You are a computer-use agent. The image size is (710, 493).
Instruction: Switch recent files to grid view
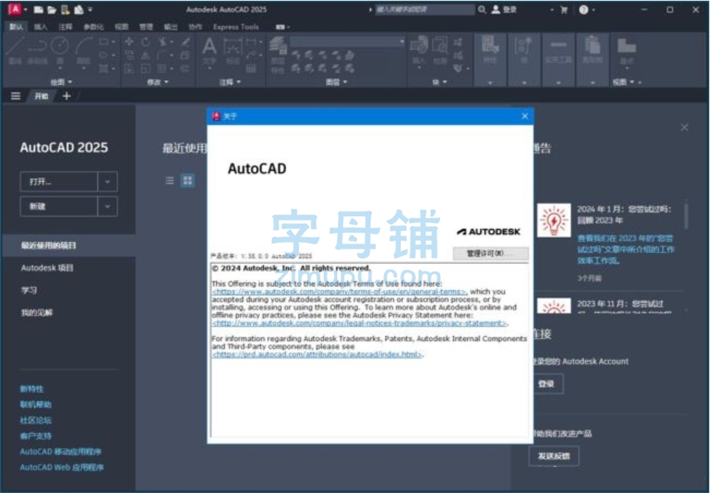[x=188, y=180]
